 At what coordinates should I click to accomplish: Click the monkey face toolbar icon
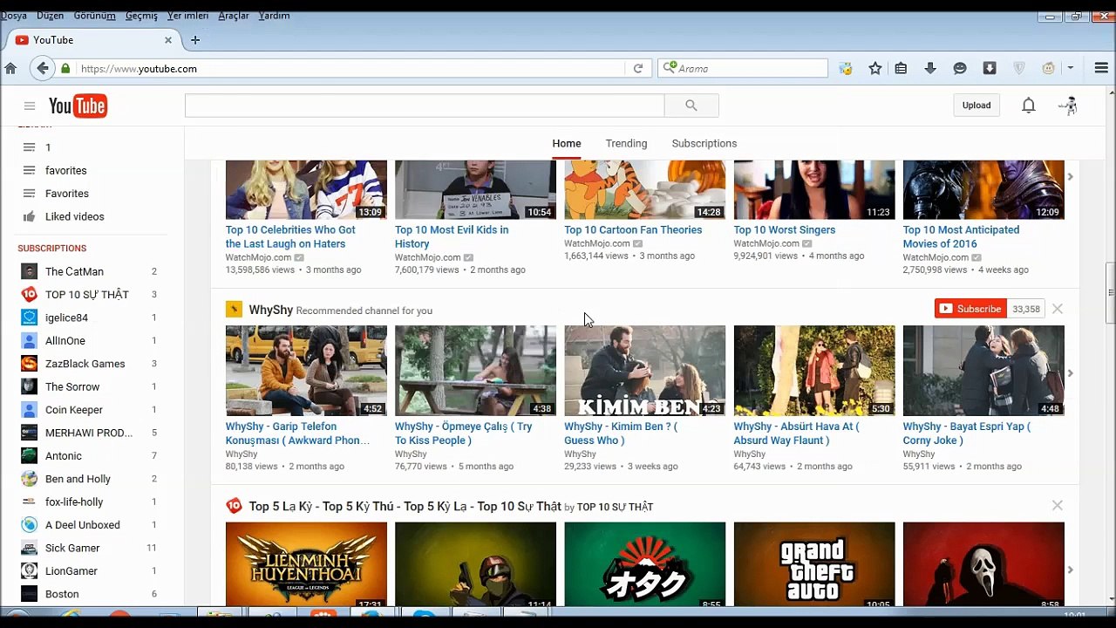click(x=1049, y=68)
